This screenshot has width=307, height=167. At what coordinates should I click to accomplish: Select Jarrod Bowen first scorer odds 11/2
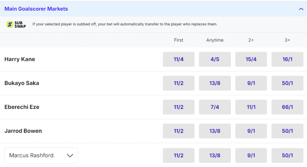(178, 131)
